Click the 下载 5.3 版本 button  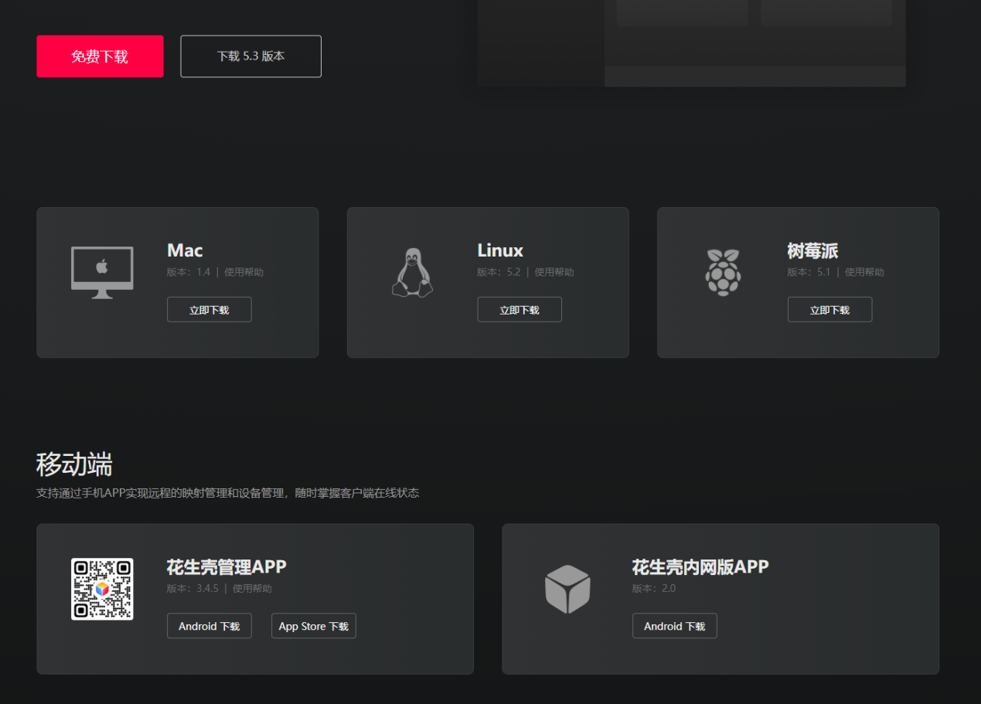250,56
